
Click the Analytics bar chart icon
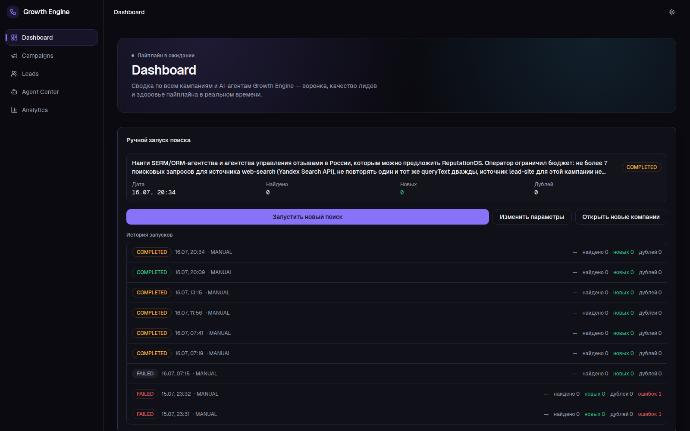tap(14, 110)
